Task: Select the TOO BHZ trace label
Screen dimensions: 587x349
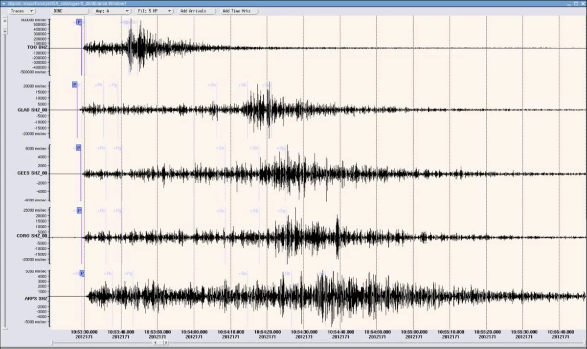Action: [37, 47]
